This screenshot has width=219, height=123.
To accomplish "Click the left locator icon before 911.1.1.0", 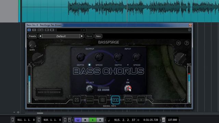I will 13,120.
